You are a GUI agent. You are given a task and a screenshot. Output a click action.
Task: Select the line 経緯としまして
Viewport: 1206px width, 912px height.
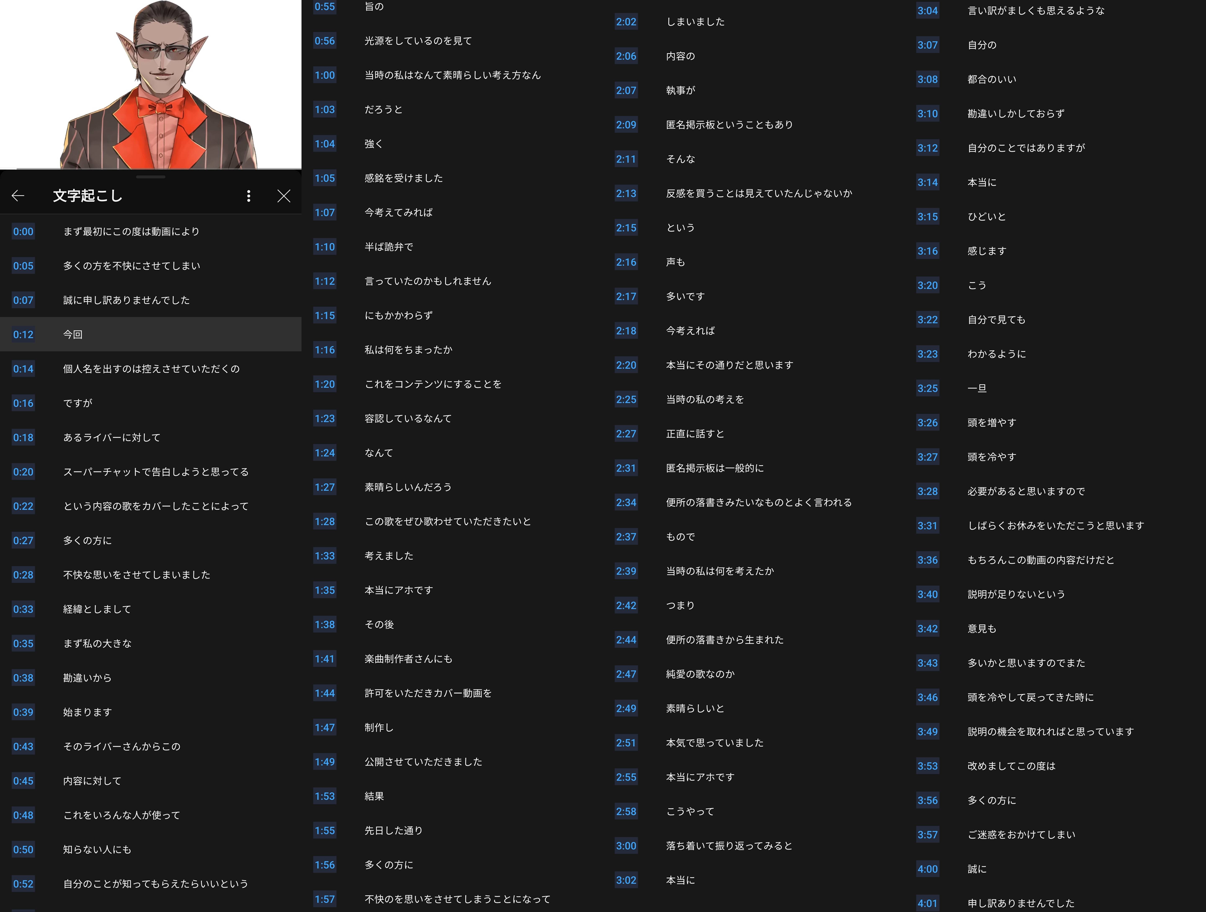[x=97, y=609]
